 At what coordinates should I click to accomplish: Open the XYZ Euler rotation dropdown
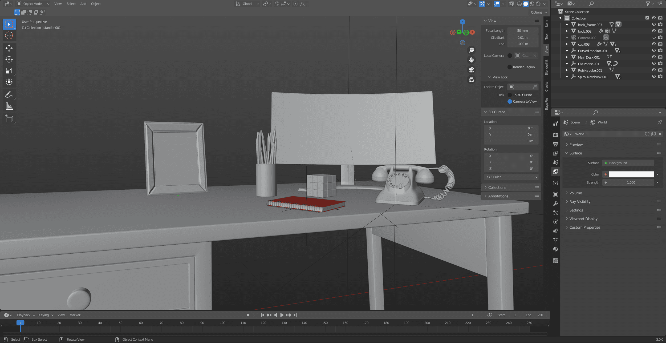[511, 177]
